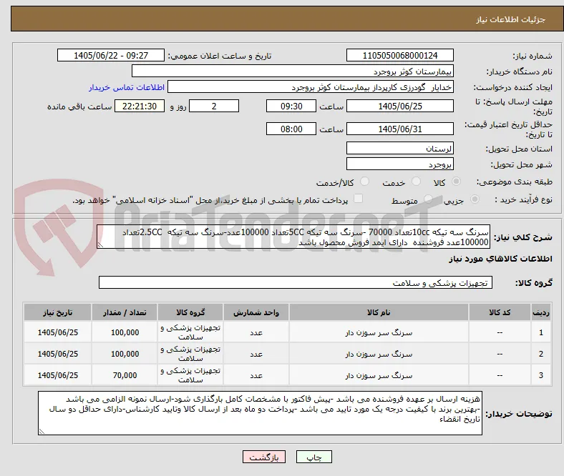Viewport: 564px width, 476px height.
Task: Click the deadline time field 09:30
Action: (291, 106)
